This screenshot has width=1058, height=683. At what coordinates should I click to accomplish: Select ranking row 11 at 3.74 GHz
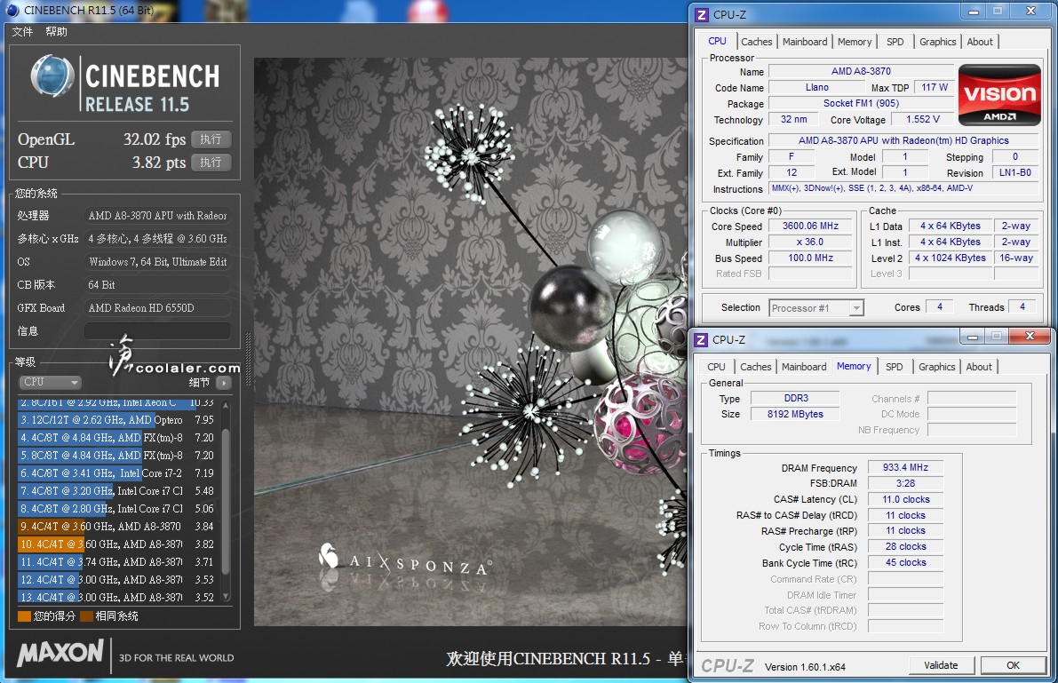117,561
